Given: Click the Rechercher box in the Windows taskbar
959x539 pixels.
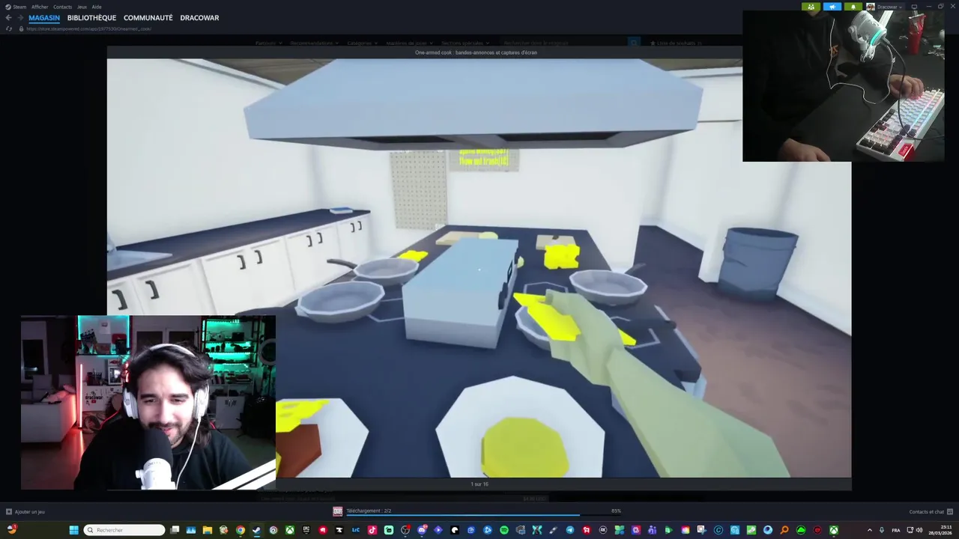Looking at the screenshot, I should 124,530.
